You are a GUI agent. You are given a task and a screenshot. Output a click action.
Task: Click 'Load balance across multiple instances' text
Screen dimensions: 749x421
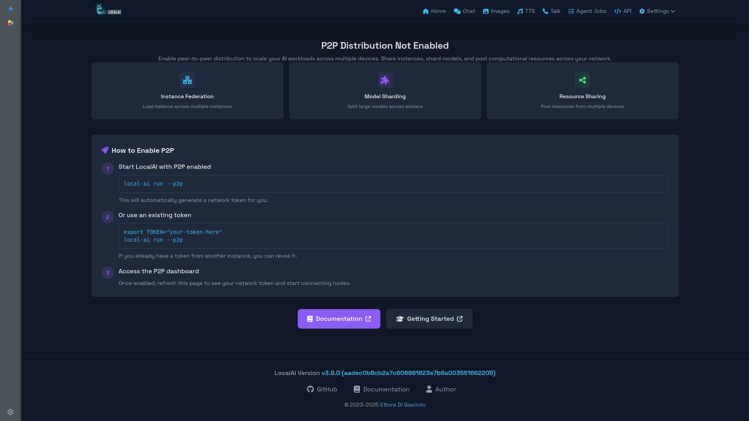click(187, 106)
